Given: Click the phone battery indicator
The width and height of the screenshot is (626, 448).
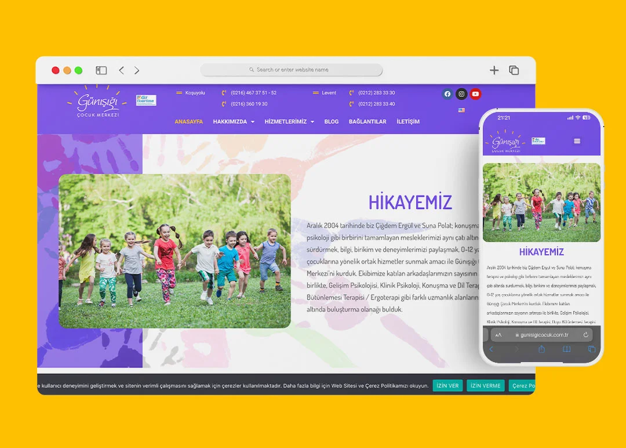Looking at the screenshot, I should click(586, 117).
